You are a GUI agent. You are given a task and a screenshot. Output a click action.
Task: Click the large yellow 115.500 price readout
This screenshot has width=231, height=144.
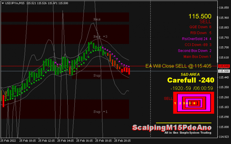tap(200, 16)
